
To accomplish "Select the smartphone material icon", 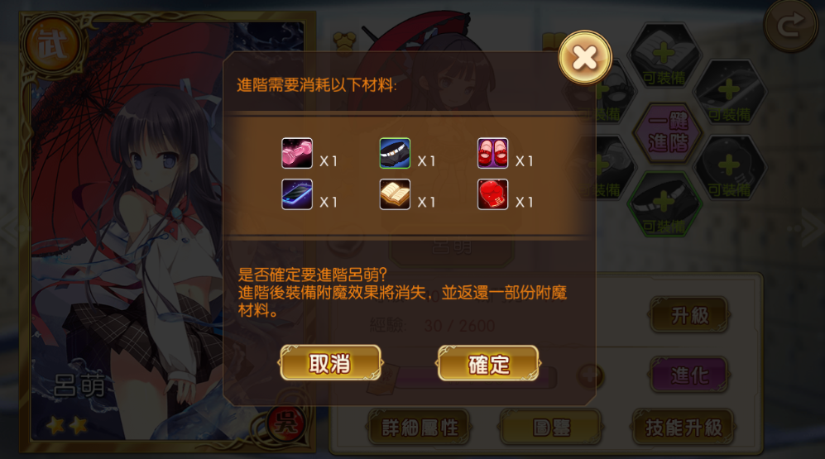I will pos(297,194).
